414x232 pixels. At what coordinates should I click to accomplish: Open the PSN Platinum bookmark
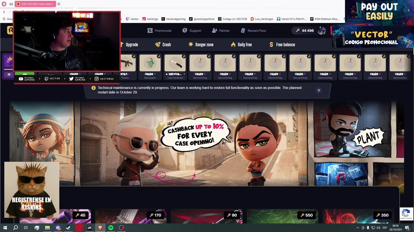click(325, 19)
